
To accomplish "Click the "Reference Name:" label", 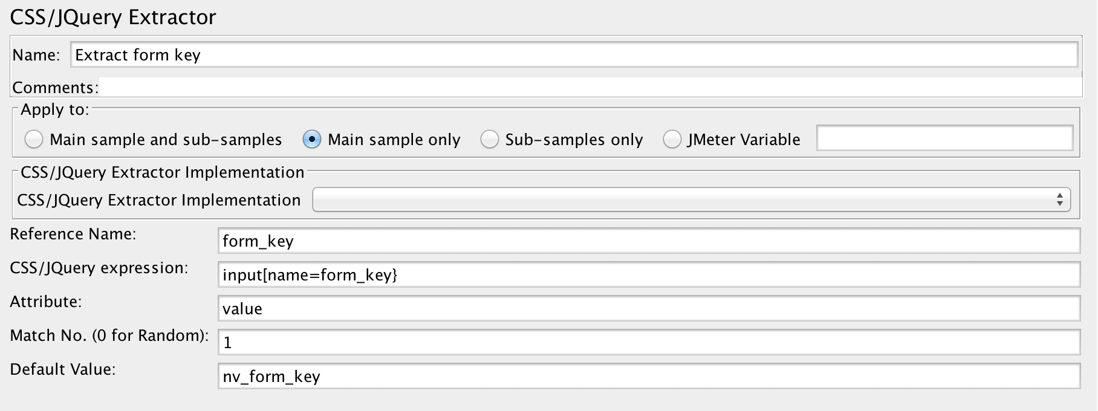I will tap(73, 234).
